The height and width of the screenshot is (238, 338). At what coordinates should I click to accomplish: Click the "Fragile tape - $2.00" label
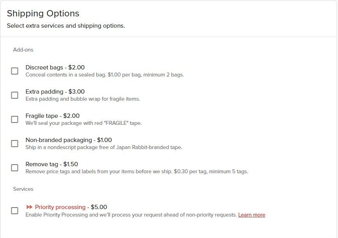pos(53,116)
